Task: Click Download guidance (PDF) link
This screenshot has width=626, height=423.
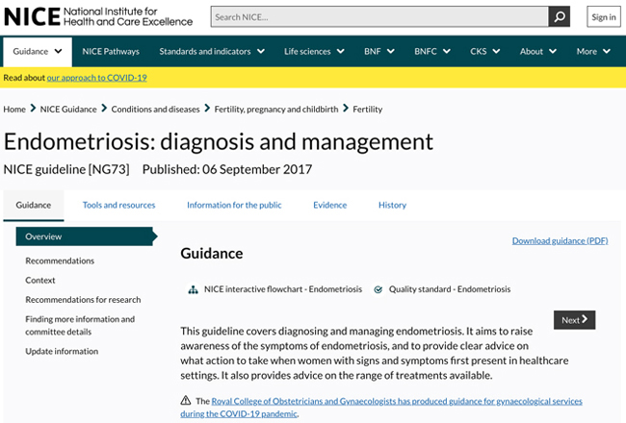Action: pyautogui.click(x=560, y=240)
